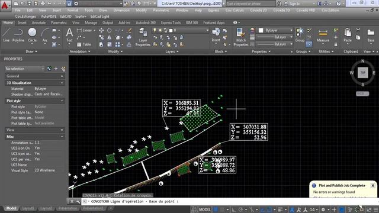379x213 pixels.
Task: Click the Plot print icon in quick access toolbar
Action: pyautogui.click(x=43, y=4)
